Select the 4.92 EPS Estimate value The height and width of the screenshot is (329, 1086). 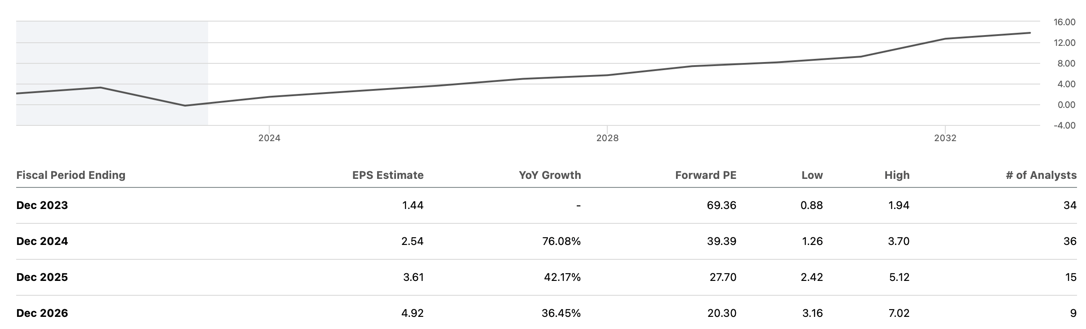412,313
